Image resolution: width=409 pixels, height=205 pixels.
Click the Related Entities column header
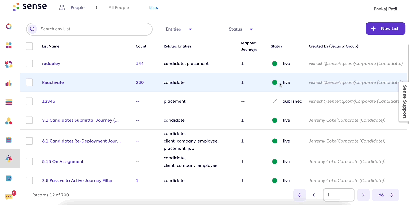[177, 46]
